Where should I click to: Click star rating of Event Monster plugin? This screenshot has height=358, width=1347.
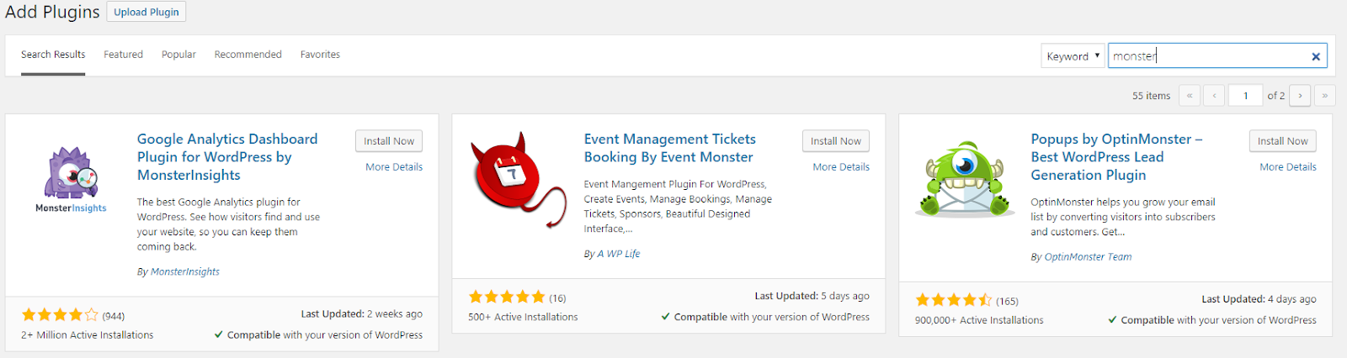point(507,297)
